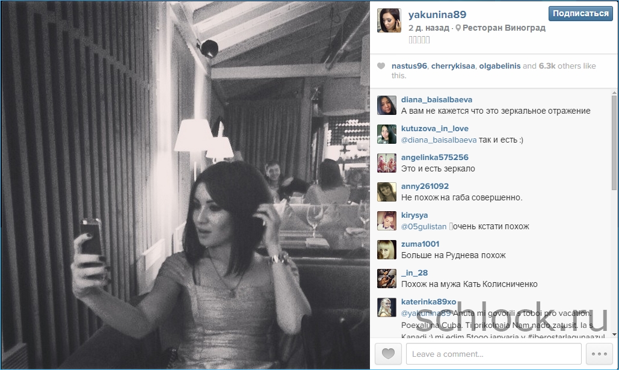Open olgabelinis in the likes list
This screenshot has height=370, width=619.
500,66
